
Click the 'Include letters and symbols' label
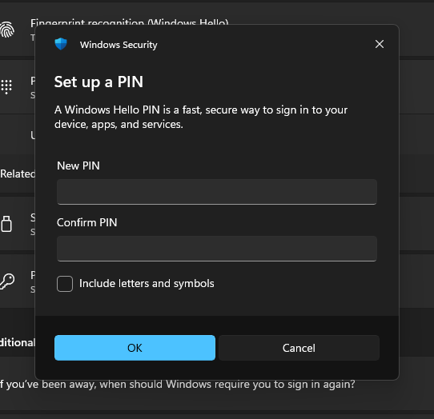pyautogui.click(x=147, y=284)
